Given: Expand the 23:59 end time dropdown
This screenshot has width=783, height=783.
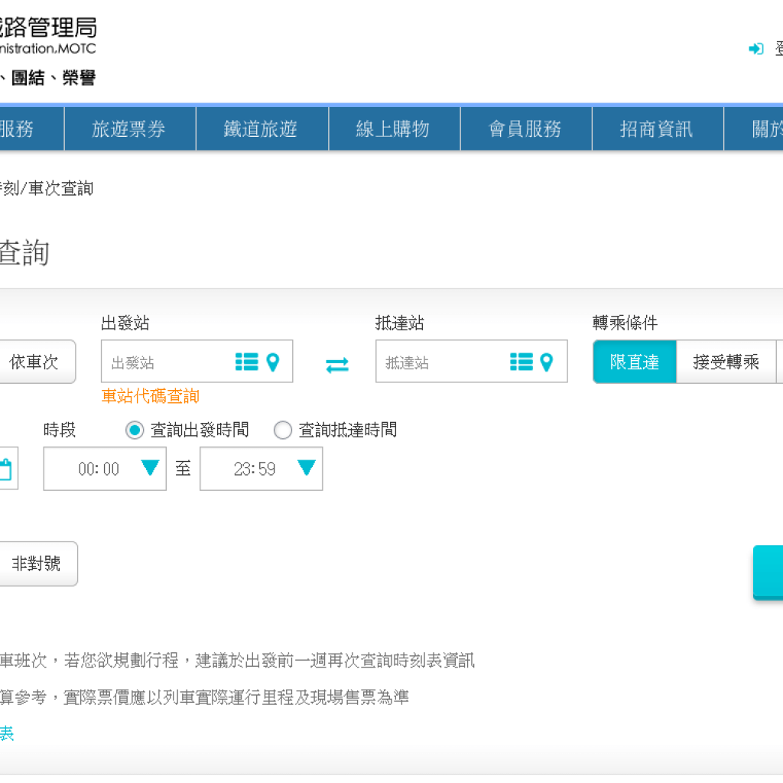Looking at the screenshot, I should click(x=306, y=468).
